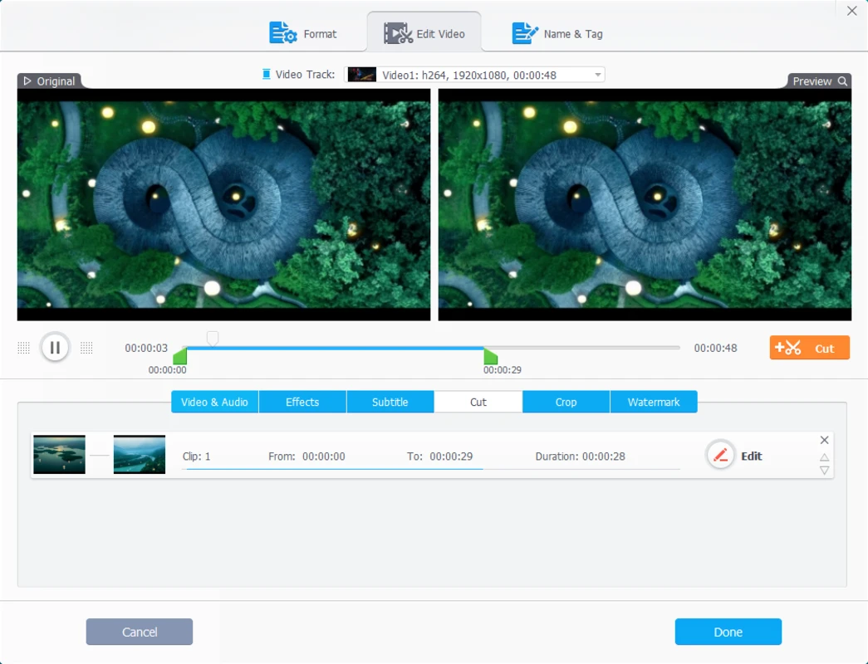The height and width of the screenshot is (664, 868).
Task: Click the film strip thumbnail beside Video Track
Action: coord(361,74)
